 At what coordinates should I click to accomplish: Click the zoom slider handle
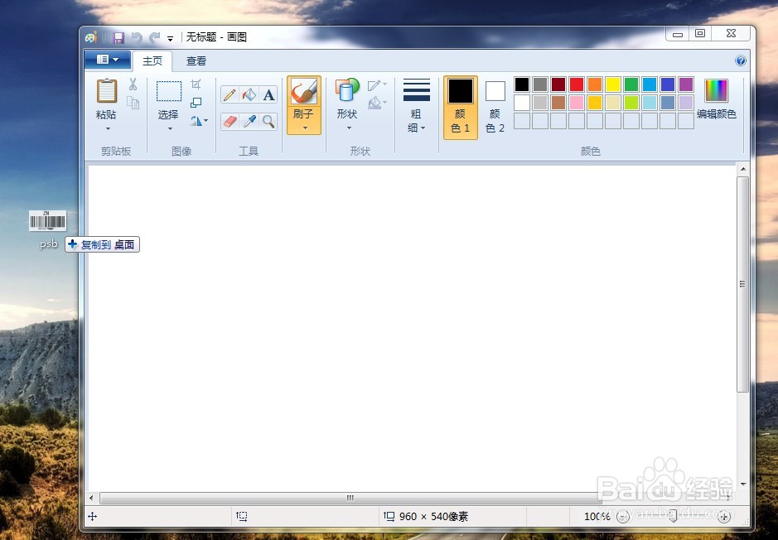click(673, 517)
